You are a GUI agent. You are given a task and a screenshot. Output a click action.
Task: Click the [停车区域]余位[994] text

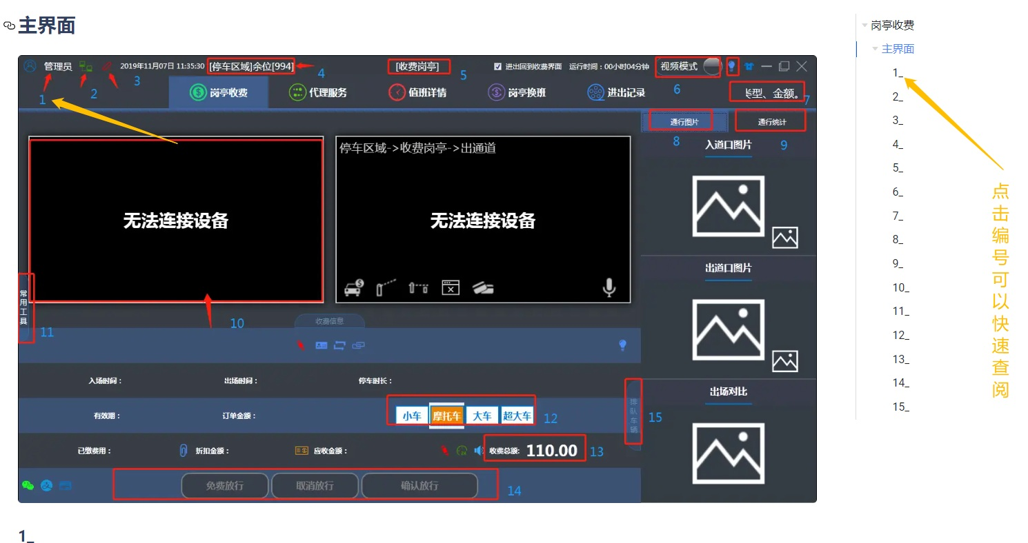click(252, 66)
